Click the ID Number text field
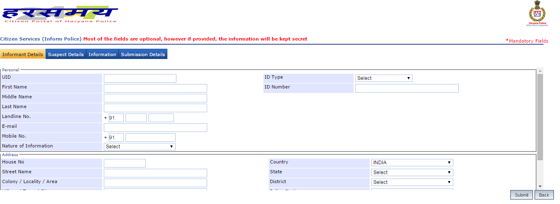This screenshot has width=560, height=204. pyautogui.click(x=407, y=88)
